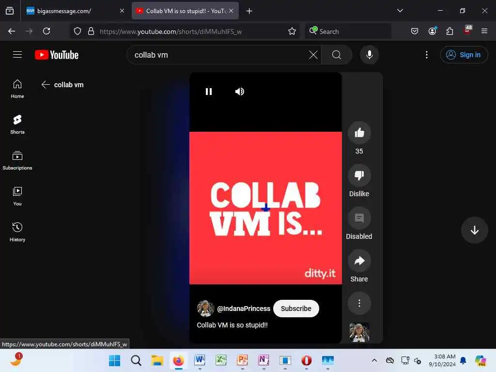Open tracking protection shield panel

click(77, 31)
